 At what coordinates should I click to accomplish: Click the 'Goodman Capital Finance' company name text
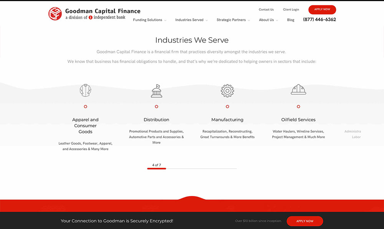(103, 11)
